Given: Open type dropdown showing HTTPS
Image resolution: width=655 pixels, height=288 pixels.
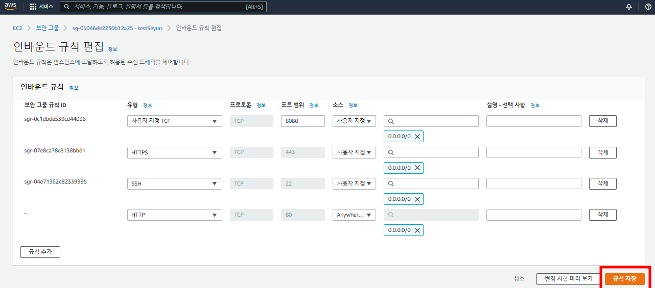Looking at the screenshot, I should (175, 152).
